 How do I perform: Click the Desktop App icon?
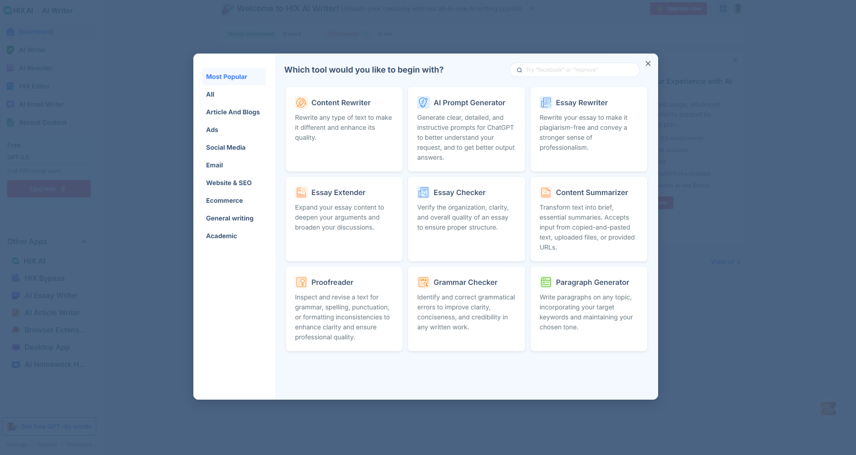16,347
